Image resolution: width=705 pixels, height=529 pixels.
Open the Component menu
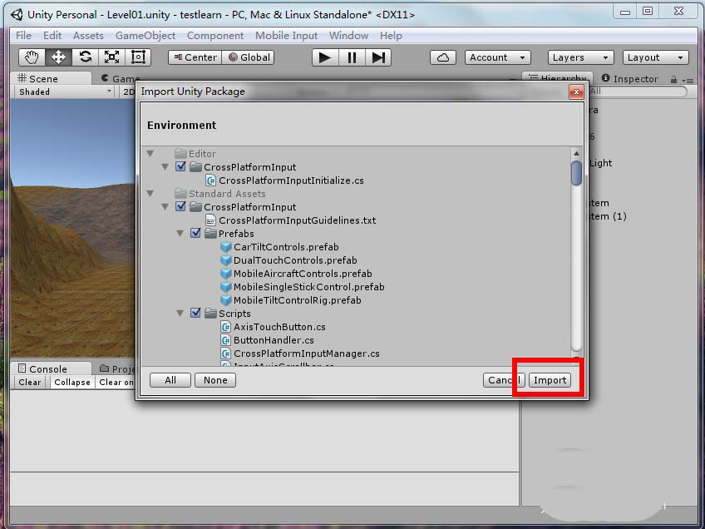(x=215, y=36)
